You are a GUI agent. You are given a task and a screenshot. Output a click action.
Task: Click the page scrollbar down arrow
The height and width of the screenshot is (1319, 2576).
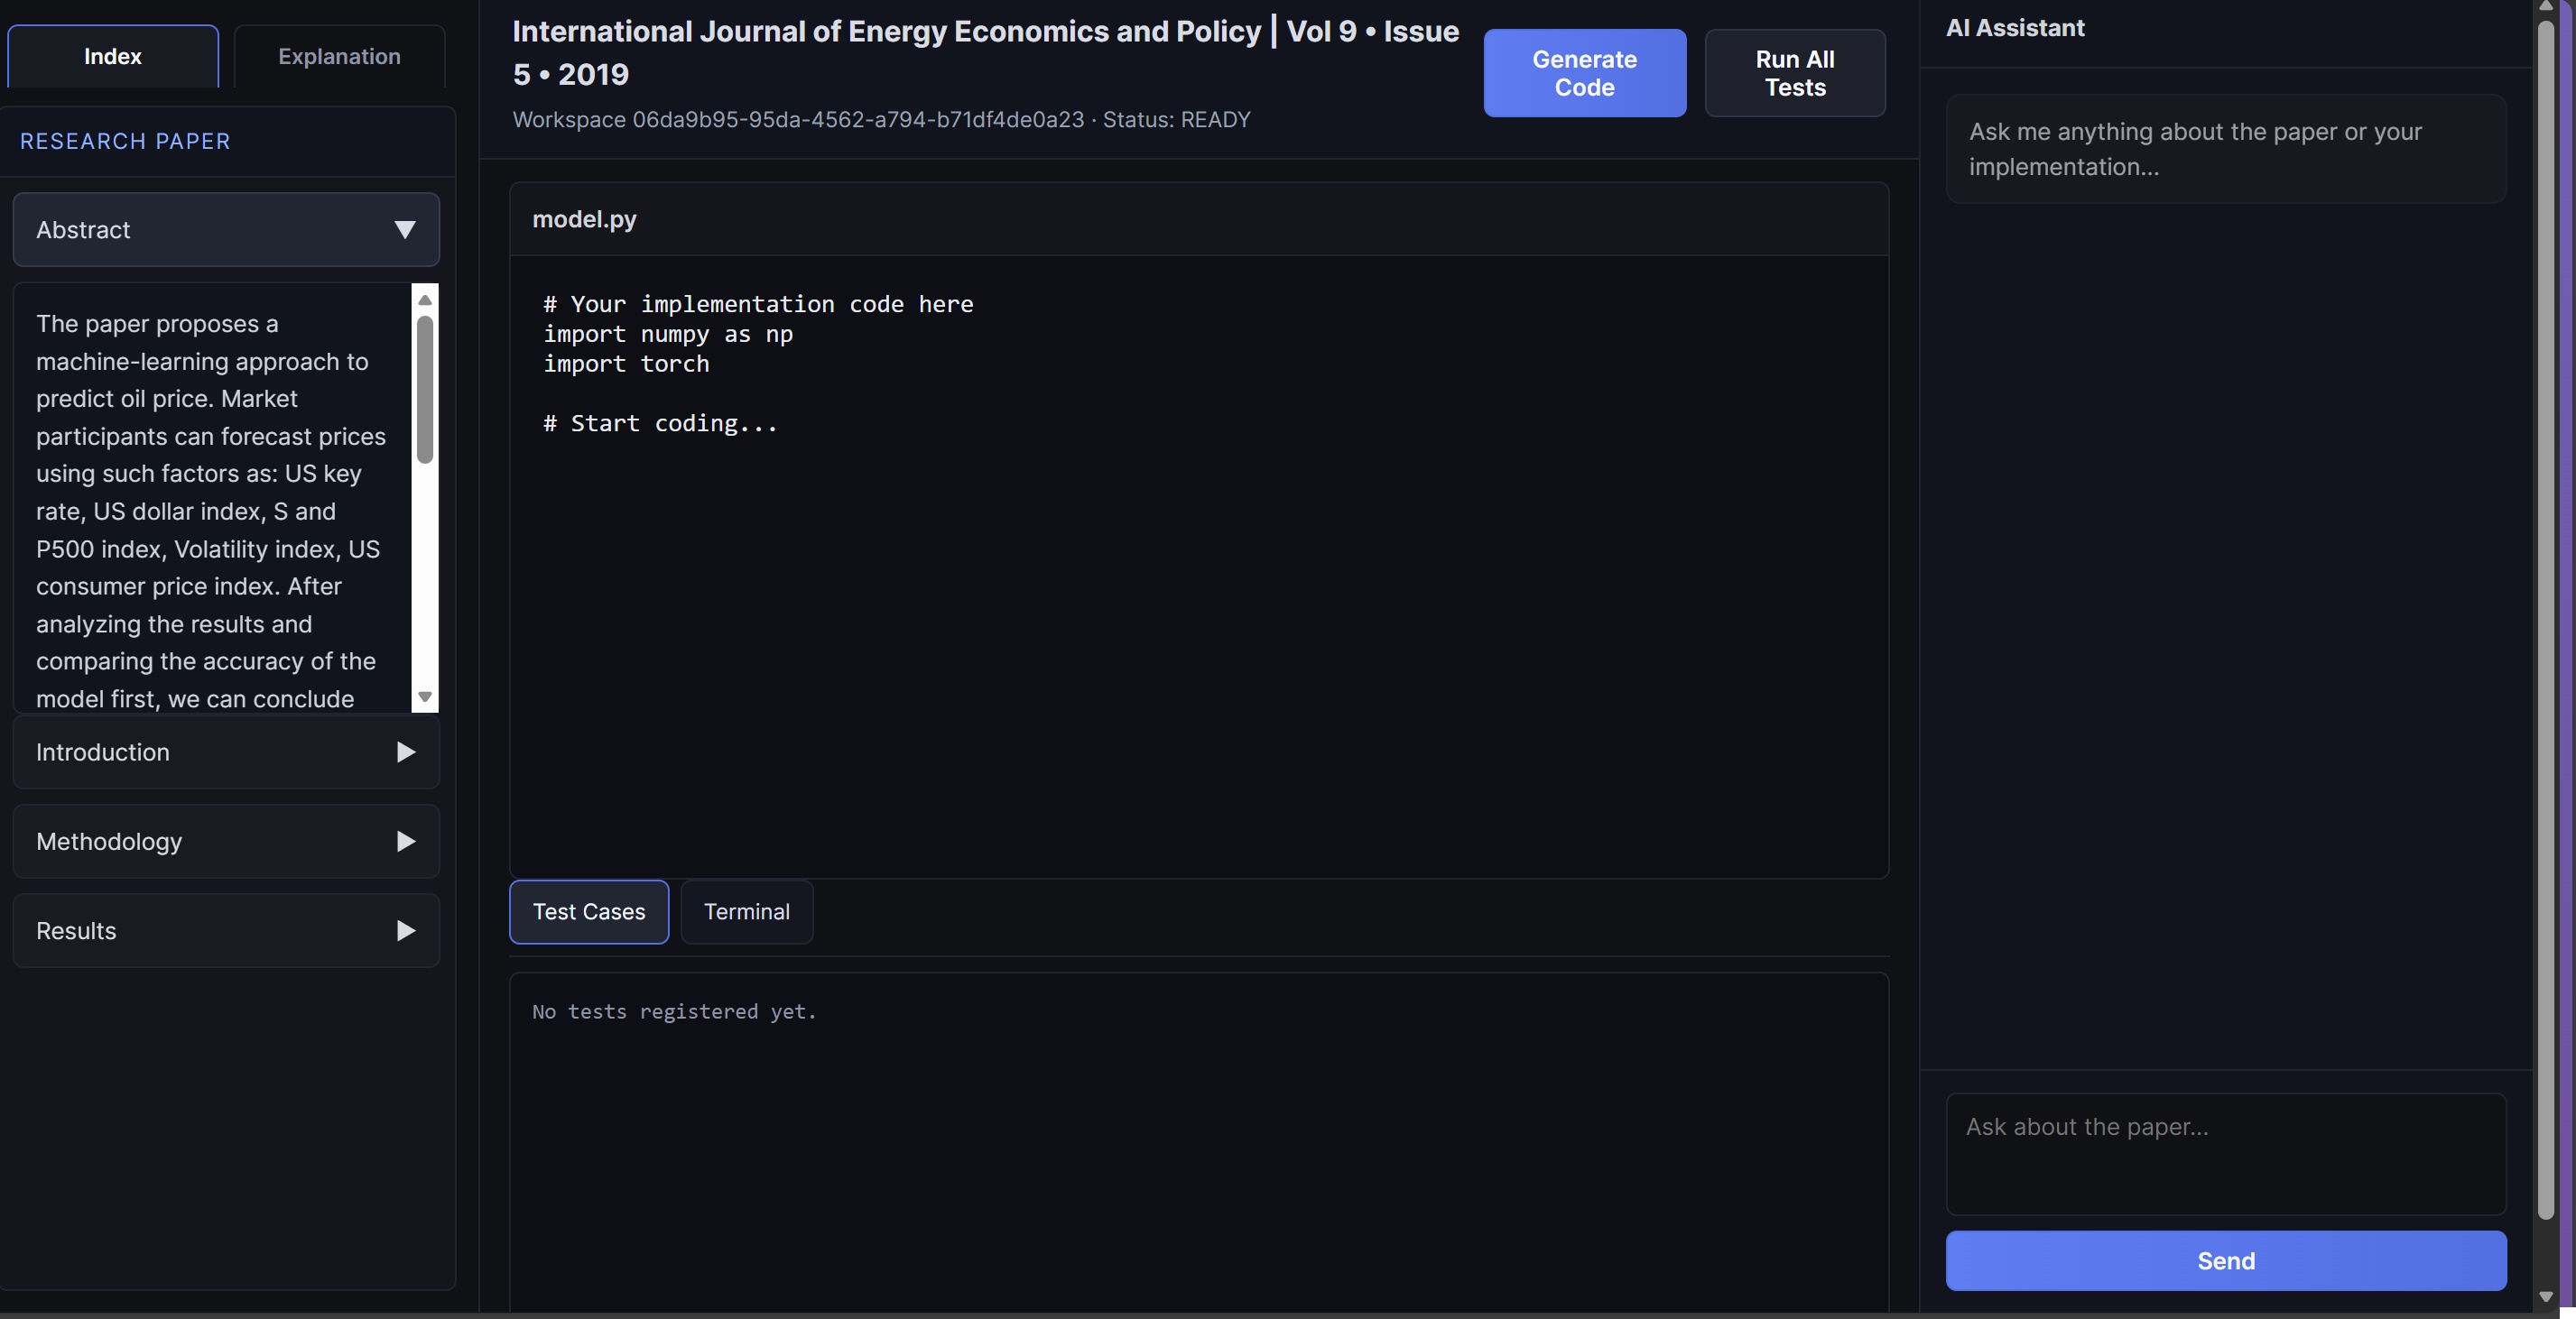point(2545,1296)
